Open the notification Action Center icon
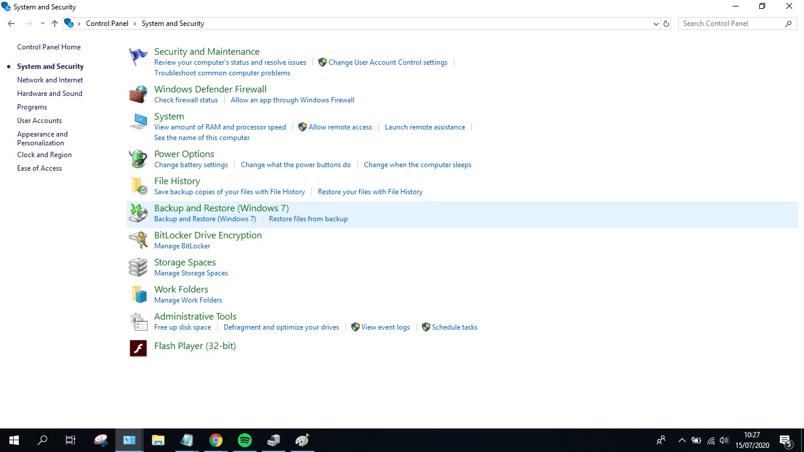This screenshot has width=804, height=452. click(785, 440)
